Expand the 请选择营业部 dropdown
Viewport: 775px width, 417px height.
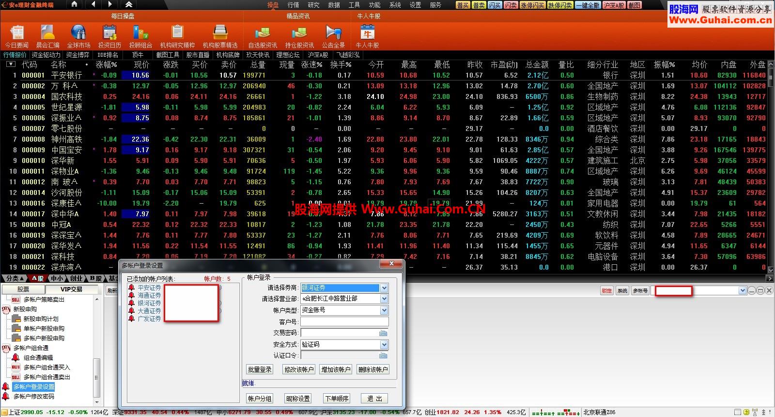tap(384, 299)
